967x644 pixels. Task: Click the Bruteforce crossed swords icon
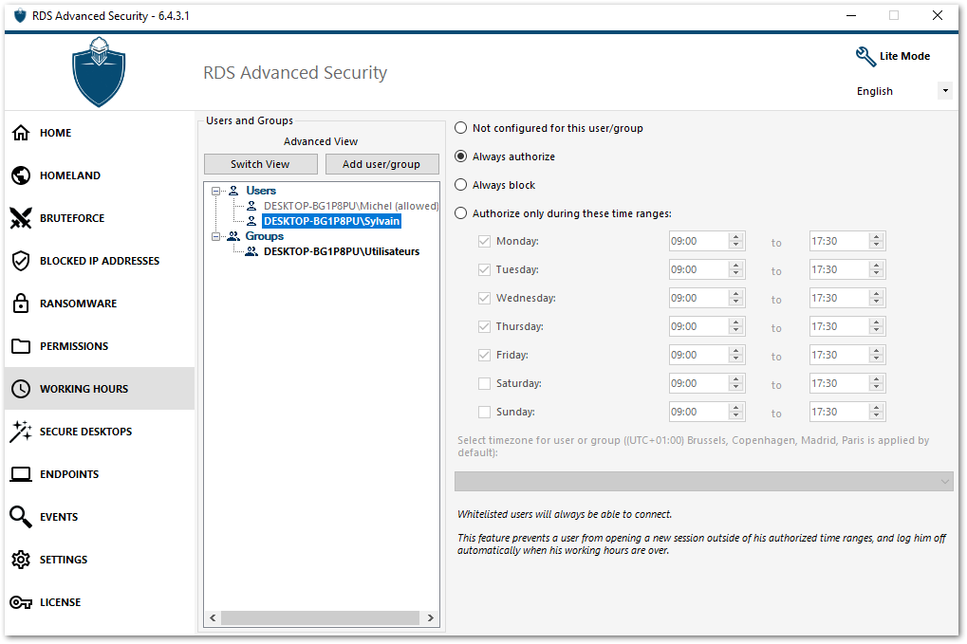click(x=21, y=218)
